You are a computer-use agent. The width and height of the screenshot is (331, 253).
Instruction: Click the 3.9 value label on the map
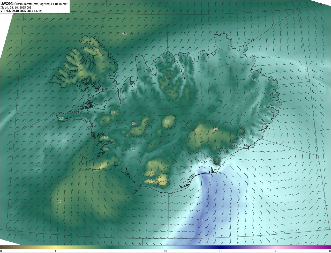pyautogui.click(x=162, y=87)
